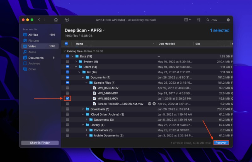Uncheck the MVI_9661.MOV checkbox
Image resolution: width=252 pixels, height=162 pixels.
[67, 99]
